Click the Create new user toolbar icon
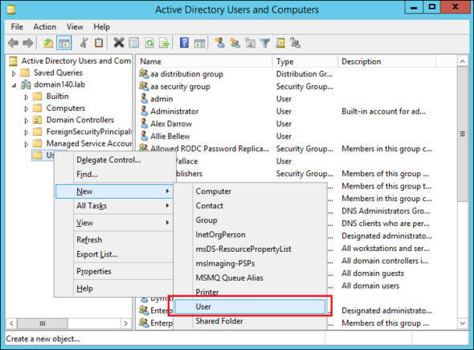The image size is (474, 350). coord(220,43)
